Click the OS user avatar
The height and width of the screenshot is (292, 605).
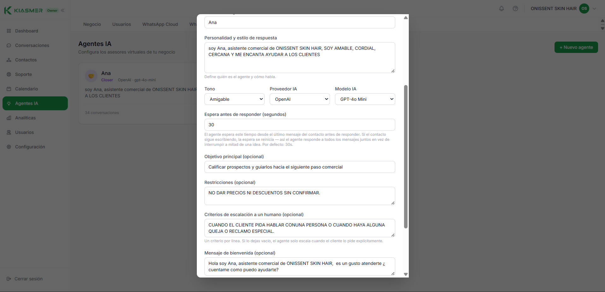pyautogui.click(x=584, y=9)
